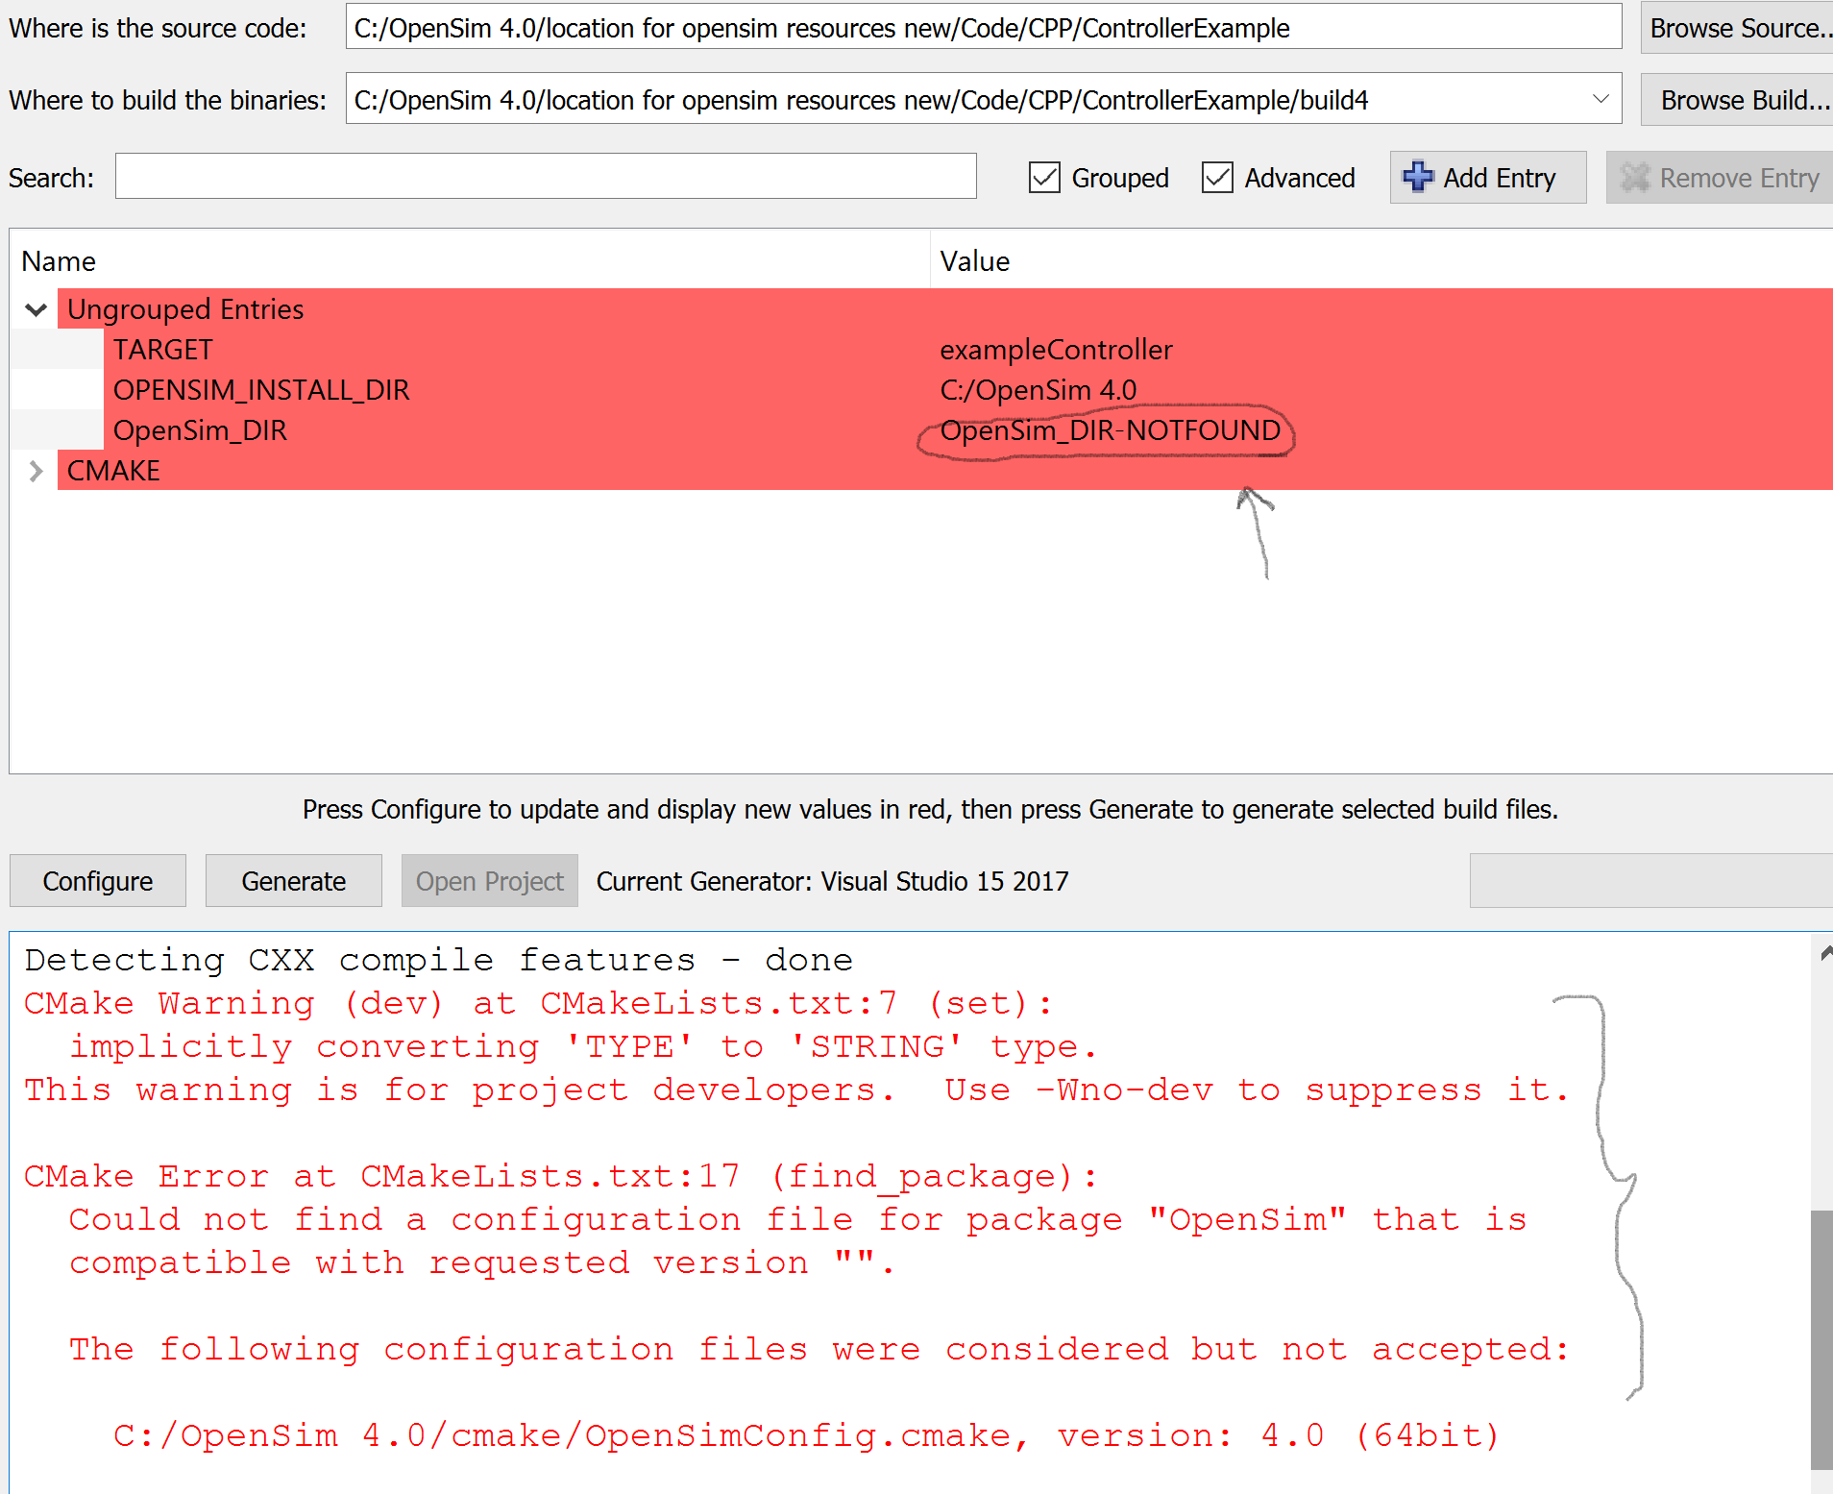Image resolution: width=1833 pixels, height=1494 pixels.
Task: Click the Open Project button
Action: tap(489, 881)
